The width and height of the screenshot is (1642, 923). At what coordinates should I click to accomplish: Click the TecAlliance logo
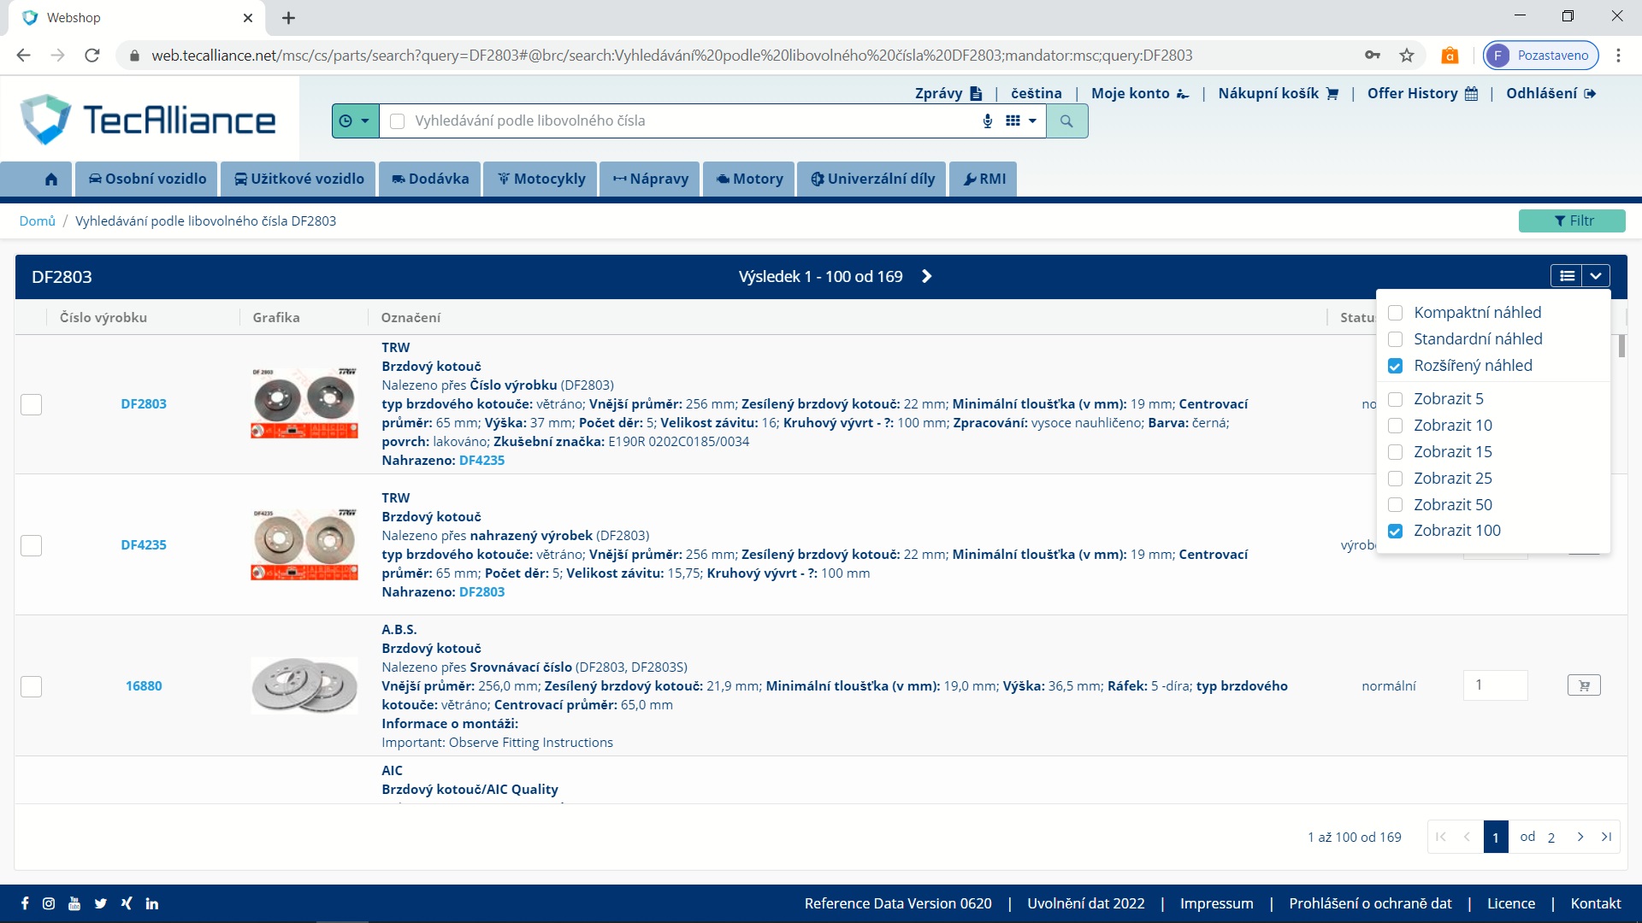[149, 120]
